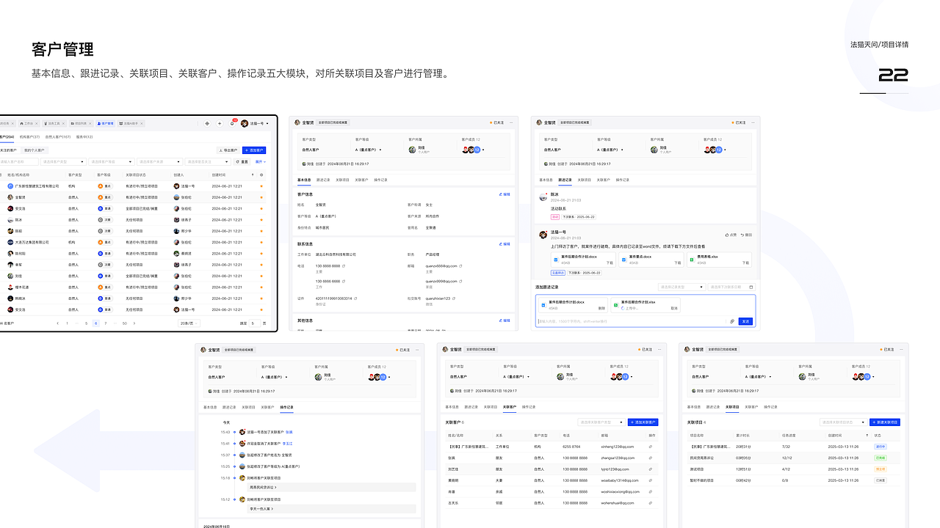Open the 请选择客户来源 filter dropdown
Screen dimensions: 940x528
click(160, 161)
